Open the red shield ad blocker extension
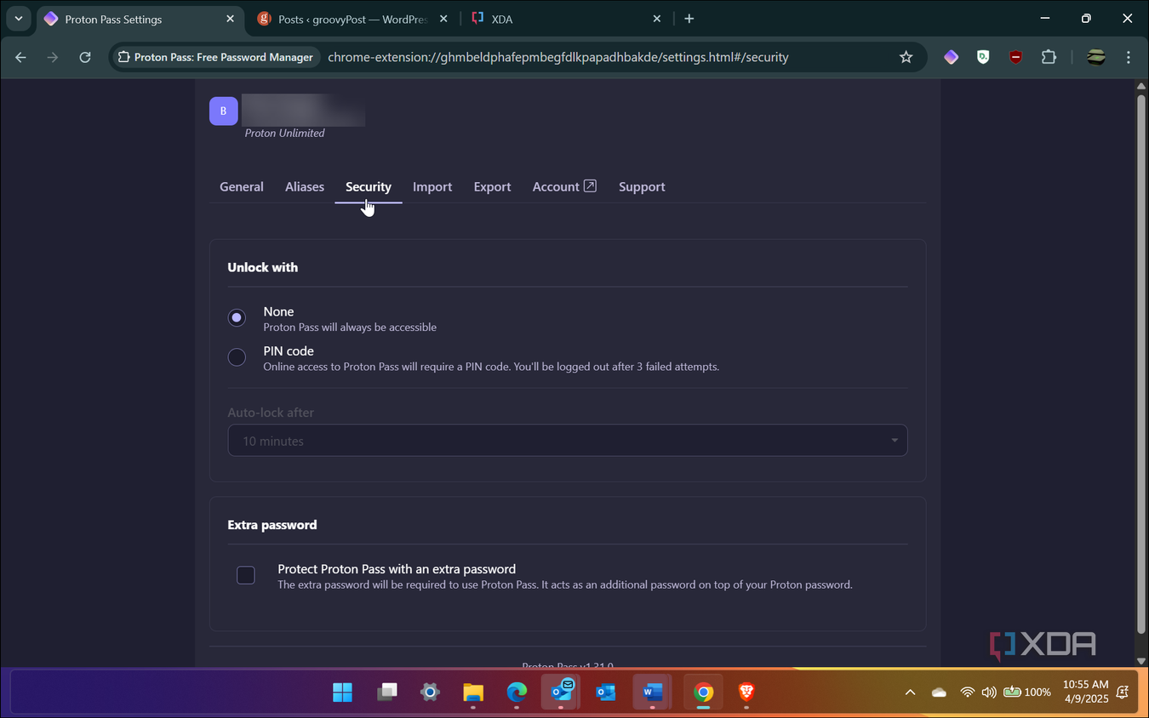Viewport: 1149px width, 718px height. tap(1015, 57)
